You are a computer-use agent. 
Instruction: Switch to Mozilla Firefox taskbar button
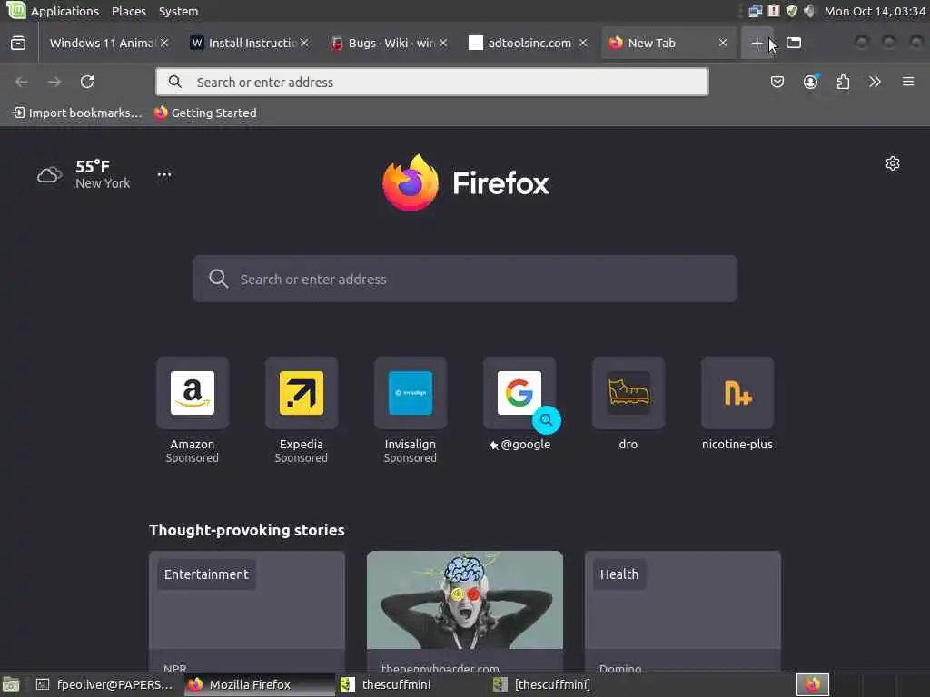(260, 684)
